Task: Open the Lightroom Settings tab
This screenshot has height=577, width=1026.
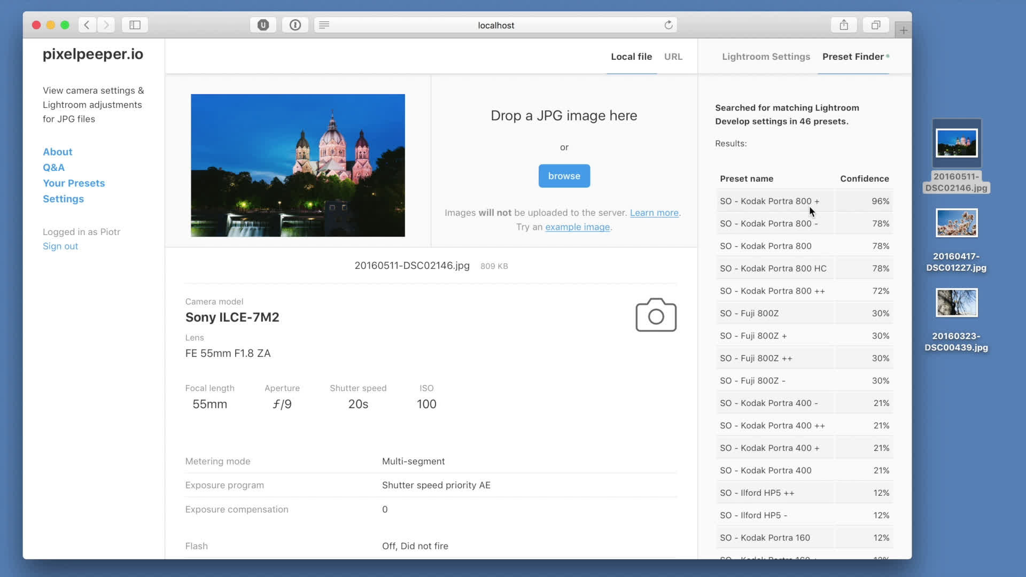Action: 766,57
